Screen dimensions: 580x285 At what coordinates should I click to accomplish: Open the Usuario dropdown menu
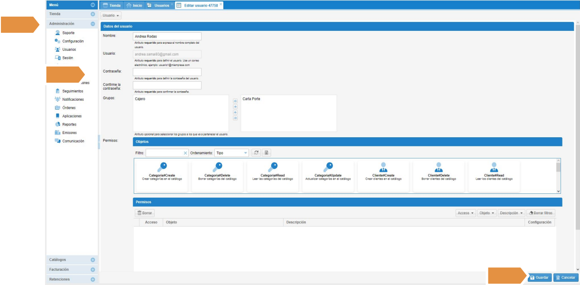coord(111,16)
